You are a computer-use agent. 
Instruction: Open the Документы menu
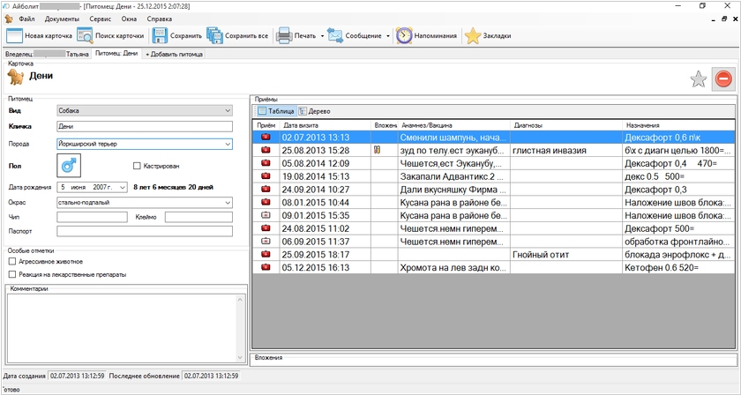(62, 19)
